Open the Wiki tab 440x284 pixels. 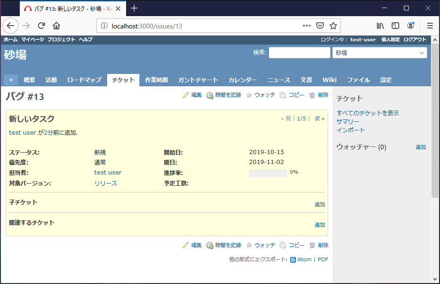click(x=330, y=80)
